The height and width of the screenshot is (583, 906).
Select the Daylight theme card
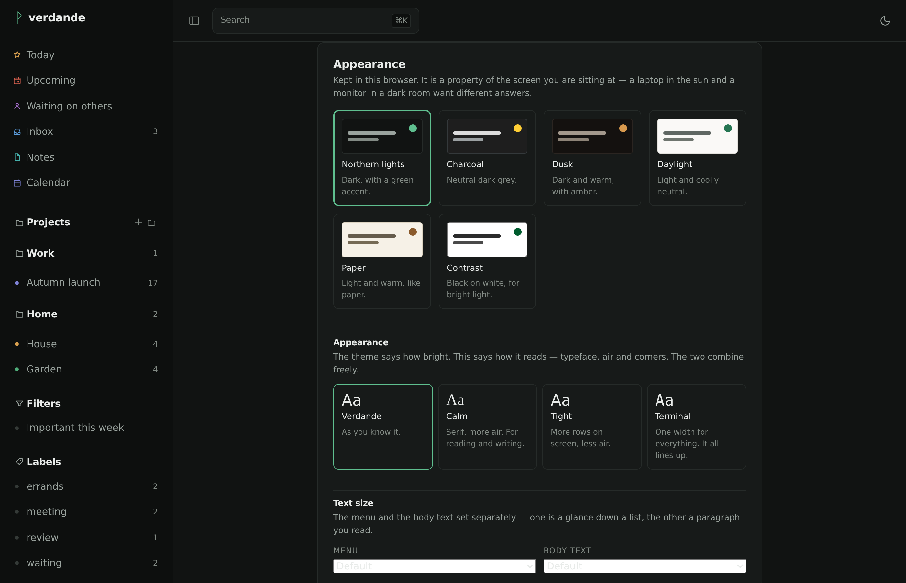[x=697, y=158]
